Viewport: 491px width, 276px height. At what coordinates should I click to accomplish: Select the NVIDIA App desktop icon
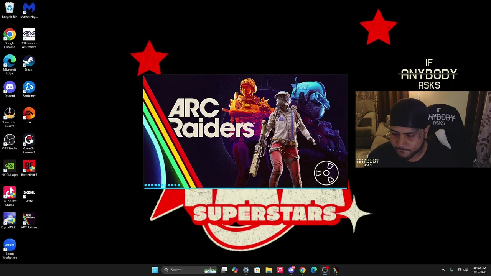tap(10, 168)
